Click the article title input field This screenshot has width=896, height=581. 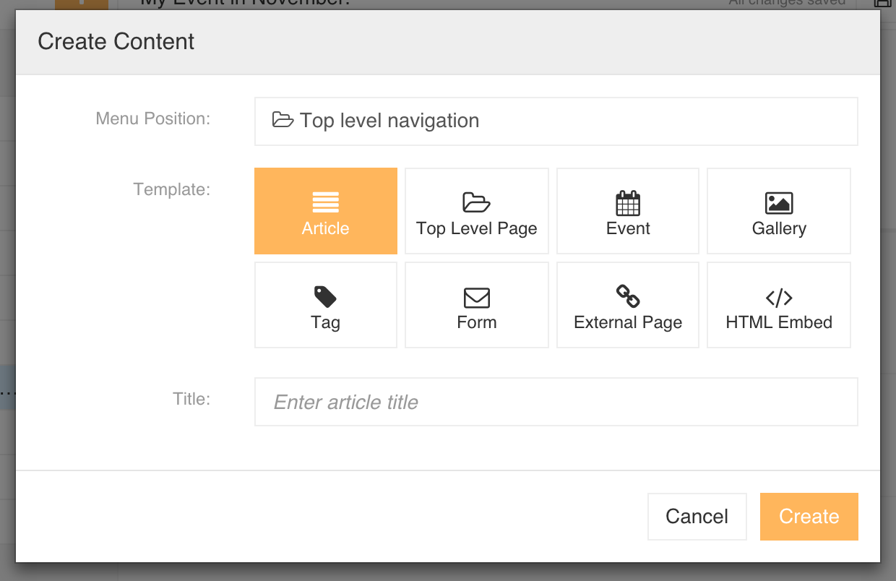(x=556, y=402)
